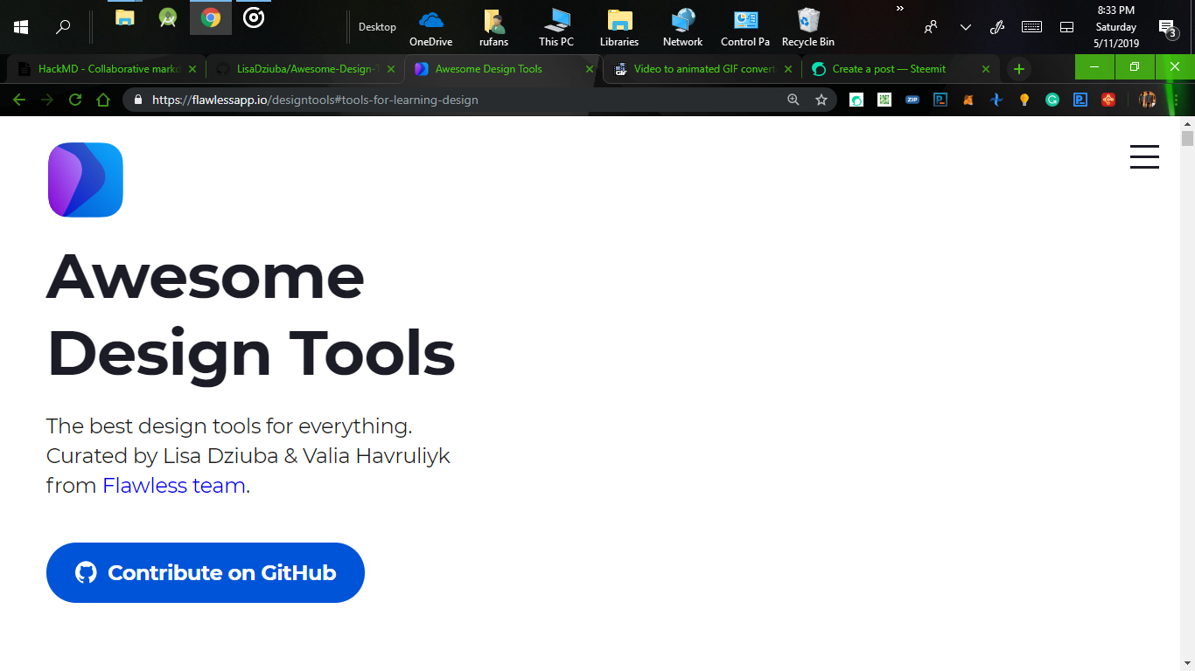Bookmark this page with the star
This screenshot has width=1195, height=671.
[821, 100]
